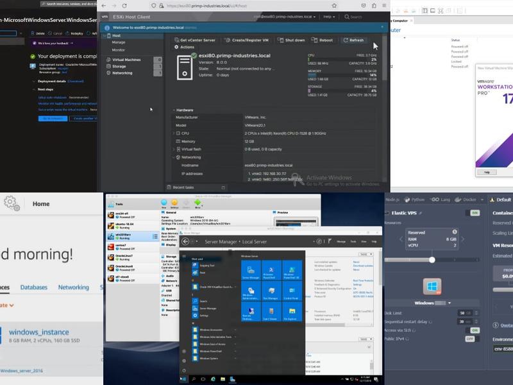Open Internet Explorer on guest taskbar
Viewport: 513px width, 385px height.
coord(213,379)
